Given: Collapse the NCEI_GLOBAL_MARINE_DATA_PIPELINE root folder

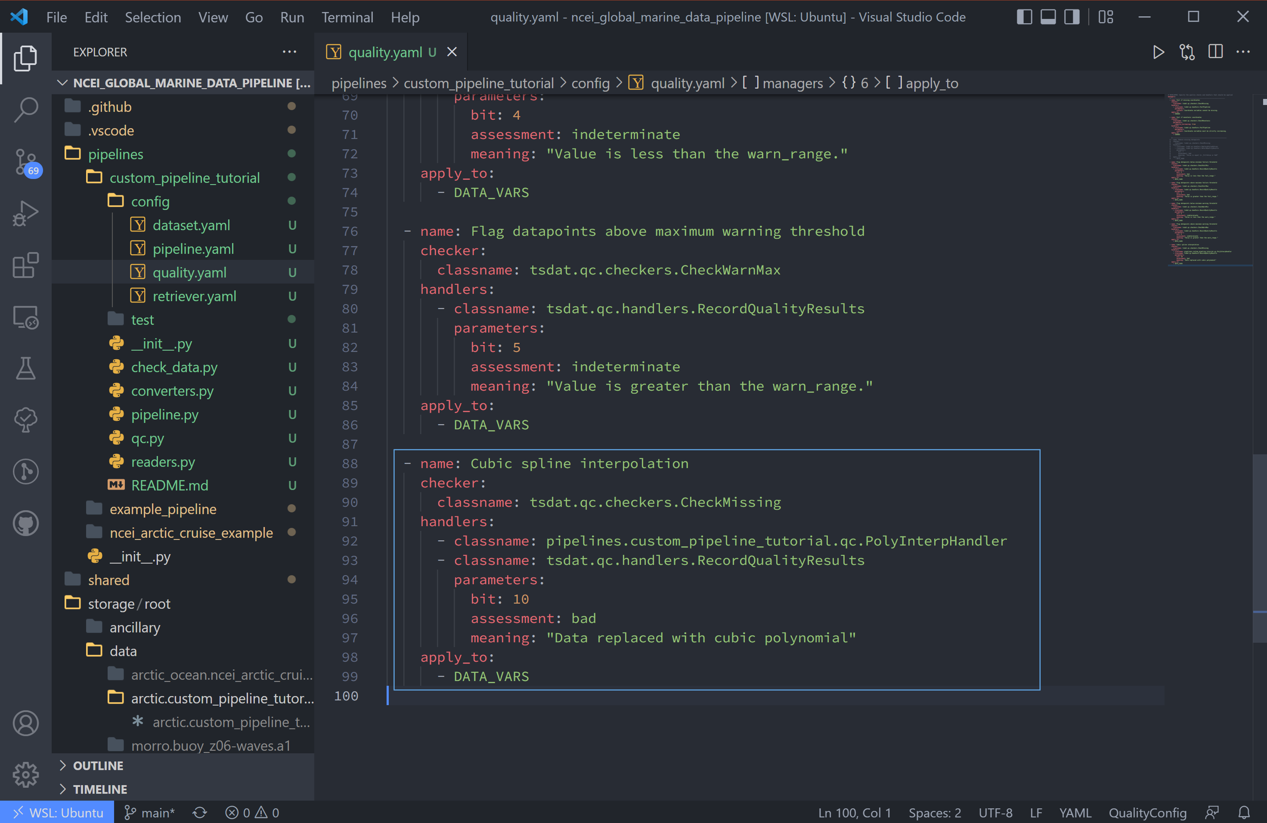Looking at the screenshot, I should coord(183,83).
